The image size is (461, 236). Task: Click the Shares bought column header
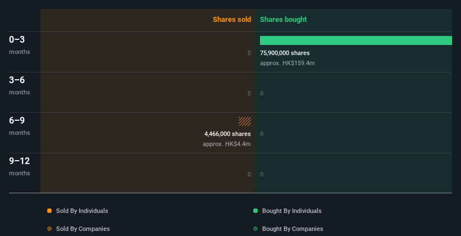[283, 20]
